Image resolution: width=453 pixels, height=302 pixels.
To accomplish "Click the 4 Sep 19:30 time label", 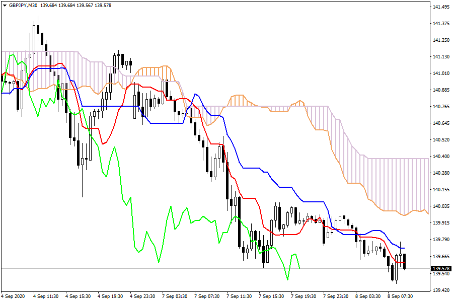I will 109,297.
